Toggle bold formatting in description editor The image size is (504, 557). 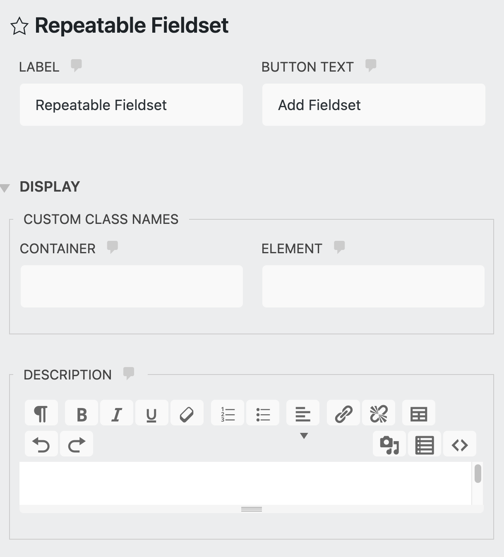point(82,413)
